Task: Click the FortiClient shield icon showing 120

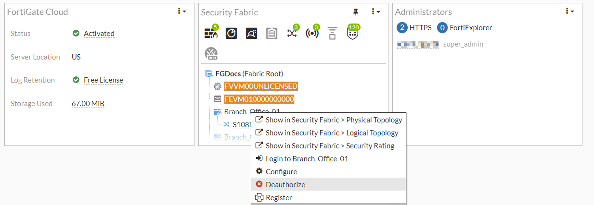Action: point(353,33)
